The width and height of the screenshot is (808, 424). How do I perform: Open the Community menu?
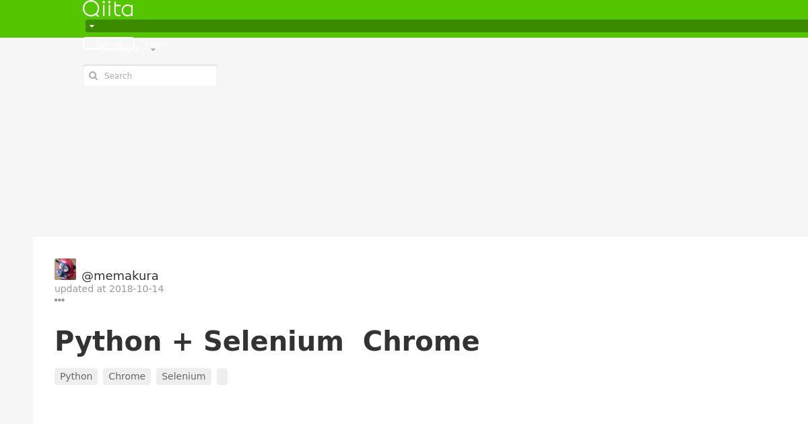(122, 50)
